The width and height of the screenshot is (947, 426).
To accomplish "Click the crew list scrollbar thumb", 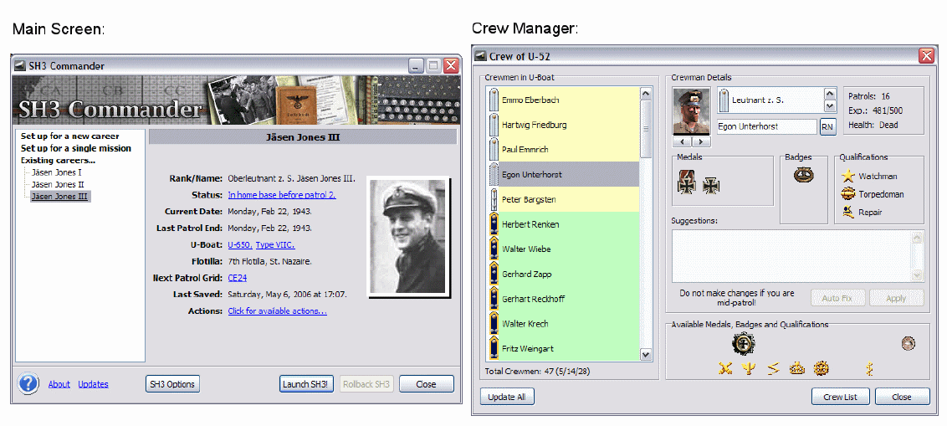I will pyautogui.click(x=646, y=129).
